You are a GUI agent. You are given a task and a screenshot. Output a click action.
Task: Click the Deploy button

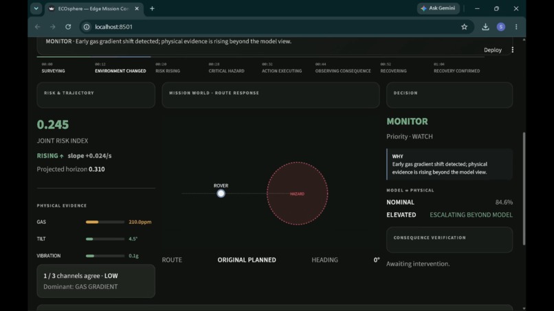(x=493, y=50)
